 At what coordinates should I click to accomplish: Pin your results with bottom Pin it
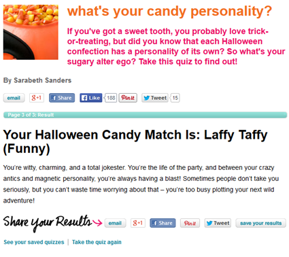(x=190, y=223)
